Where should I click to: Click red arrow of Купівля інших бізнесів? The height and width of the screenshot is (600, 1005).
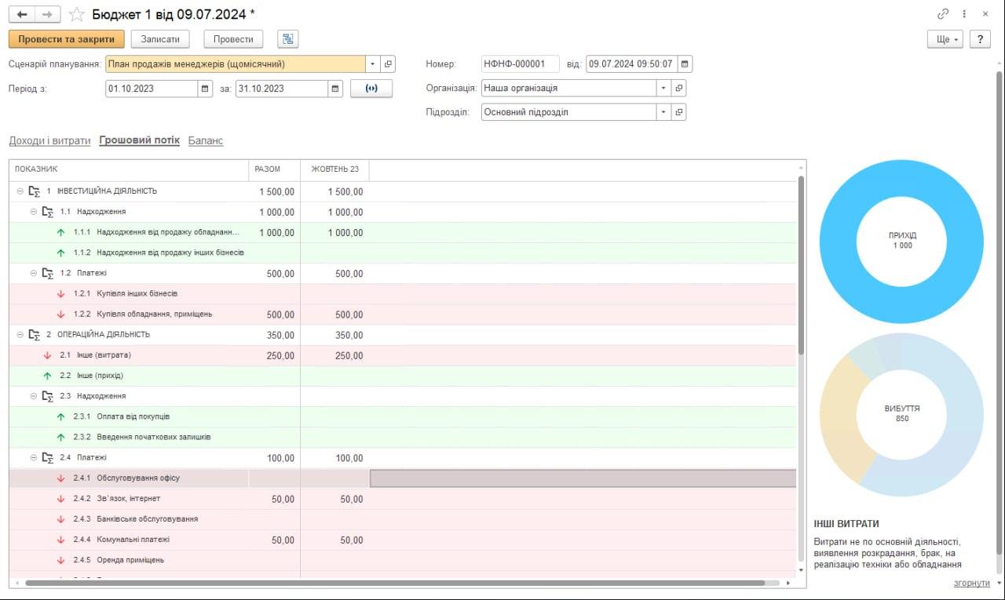(x=60, y=294)
